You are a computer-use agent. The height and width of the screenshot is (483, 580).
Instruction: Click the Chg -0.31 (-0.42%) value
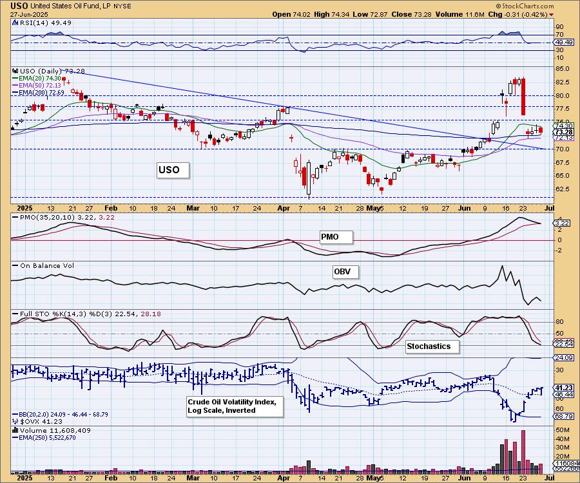[518, 14]
